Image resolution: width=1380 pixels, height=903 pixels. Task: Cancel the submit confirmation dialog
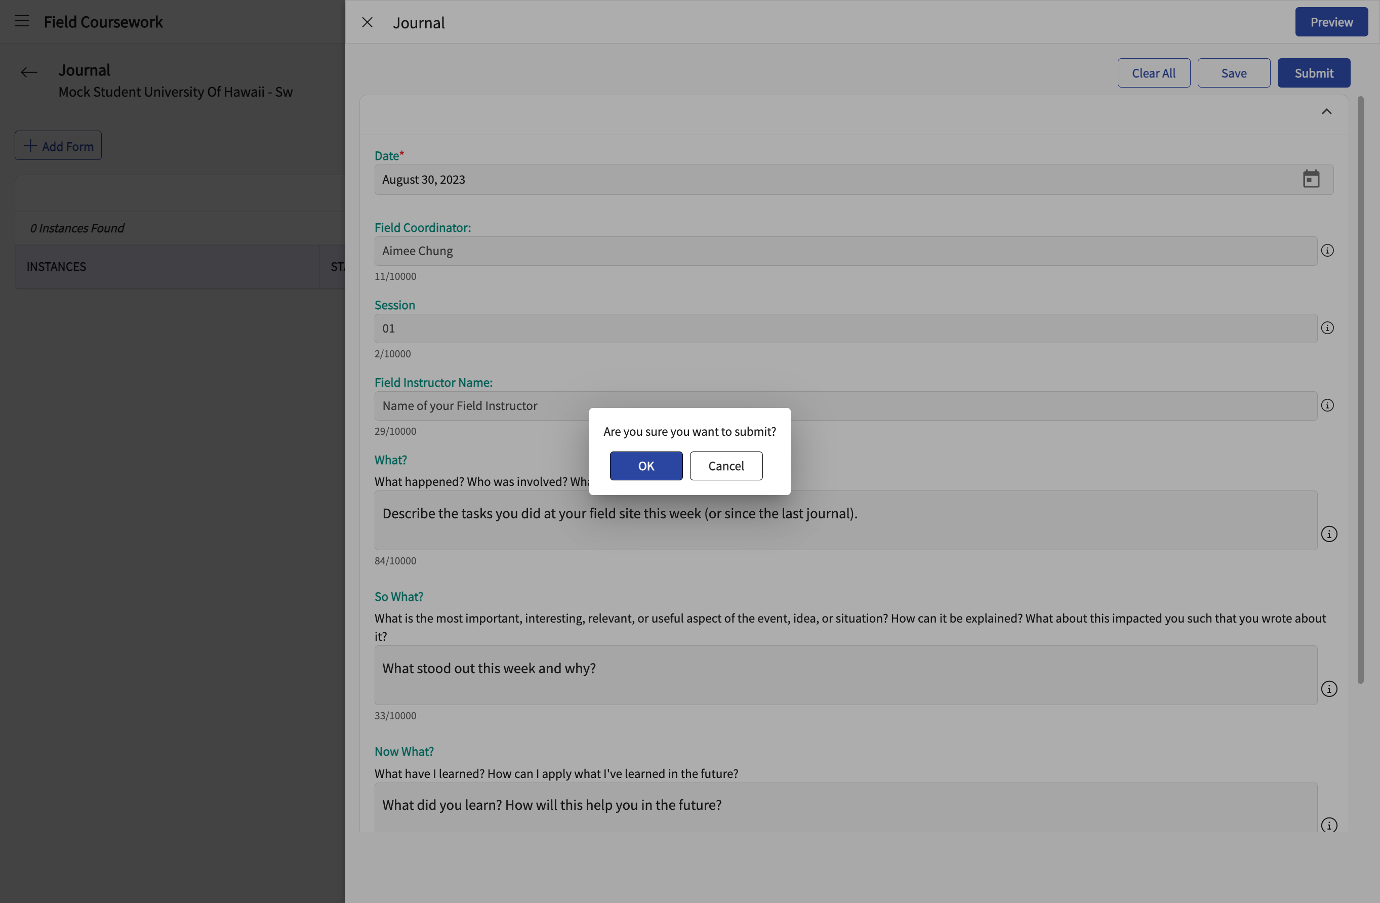pos(726,466)
